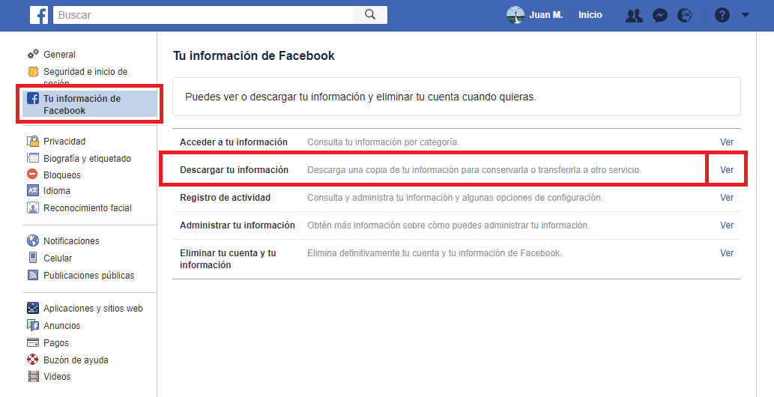Viewport: 774px width, 397px height.
Task: Click the Pagos card icon
Action: 33,342
